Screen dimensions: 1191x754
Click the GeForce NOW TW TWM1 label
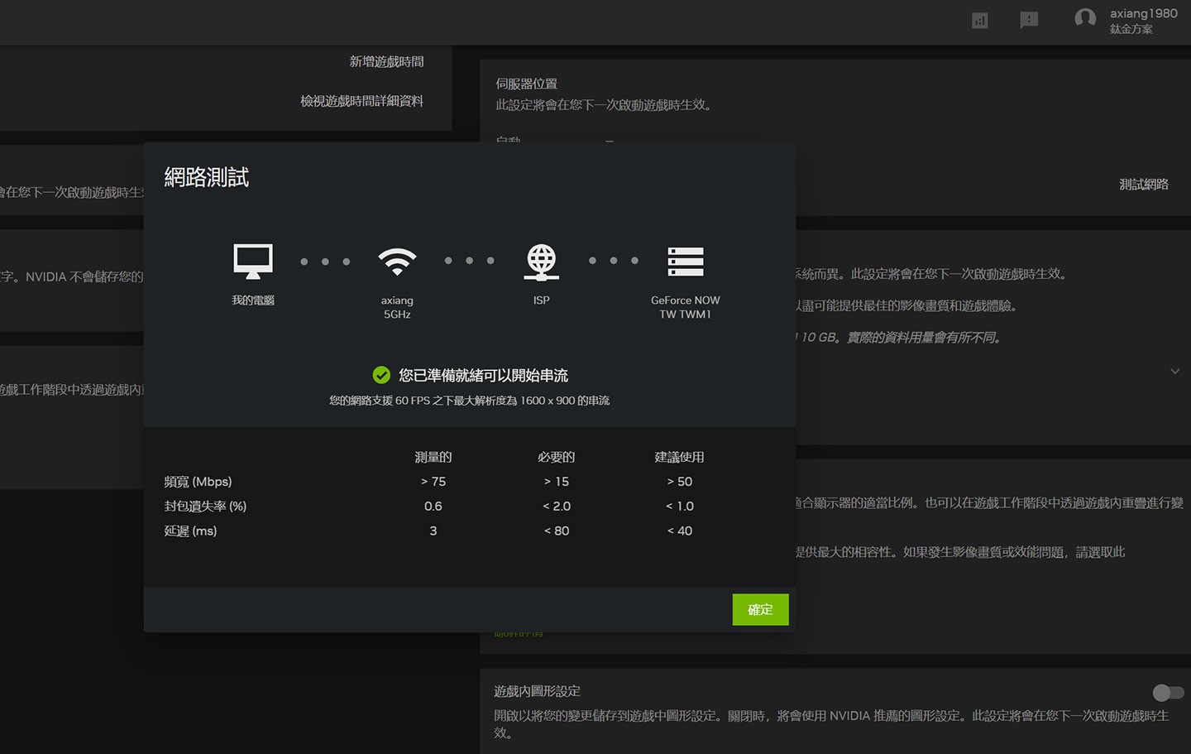(x=686, y=307)
